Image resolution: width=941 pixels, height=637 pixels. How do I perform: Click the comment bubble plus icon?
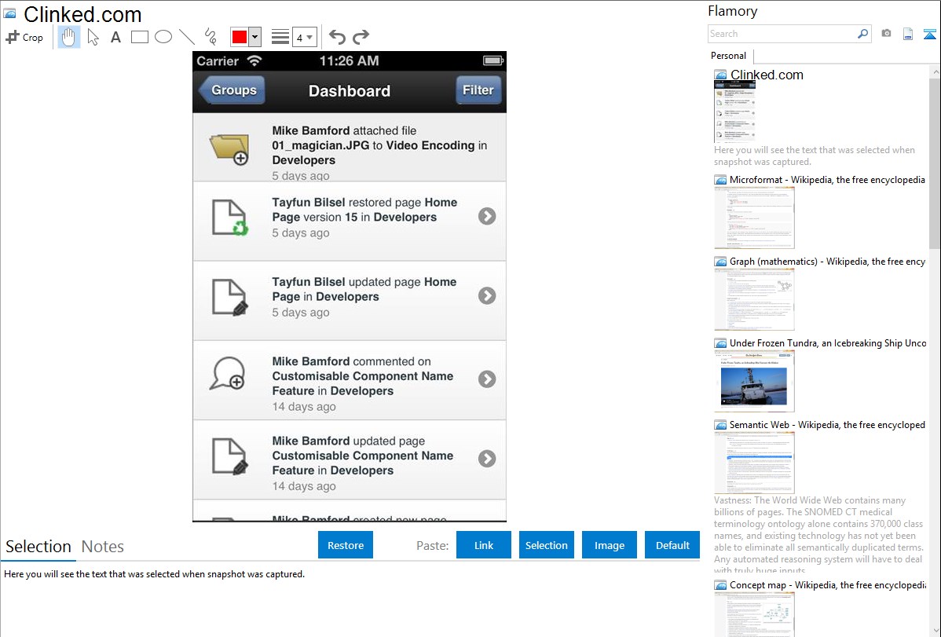228,374
